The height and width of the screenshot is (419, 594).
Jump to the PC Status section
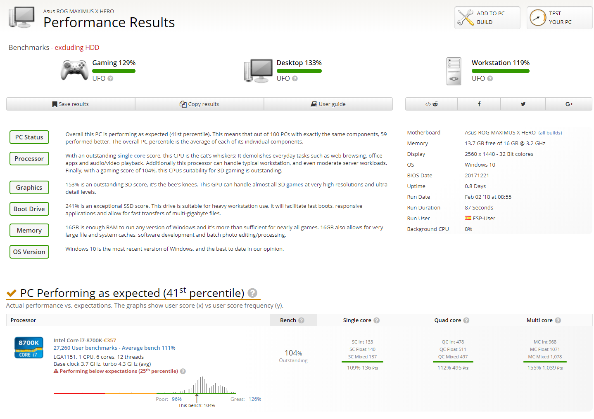tap(29, 137)
